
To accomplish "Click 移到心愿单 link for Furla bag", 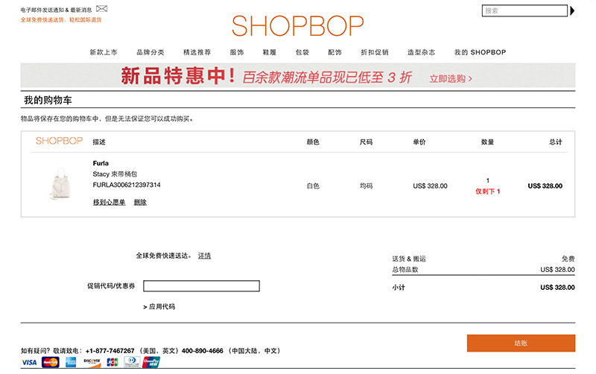I will 109,202.
